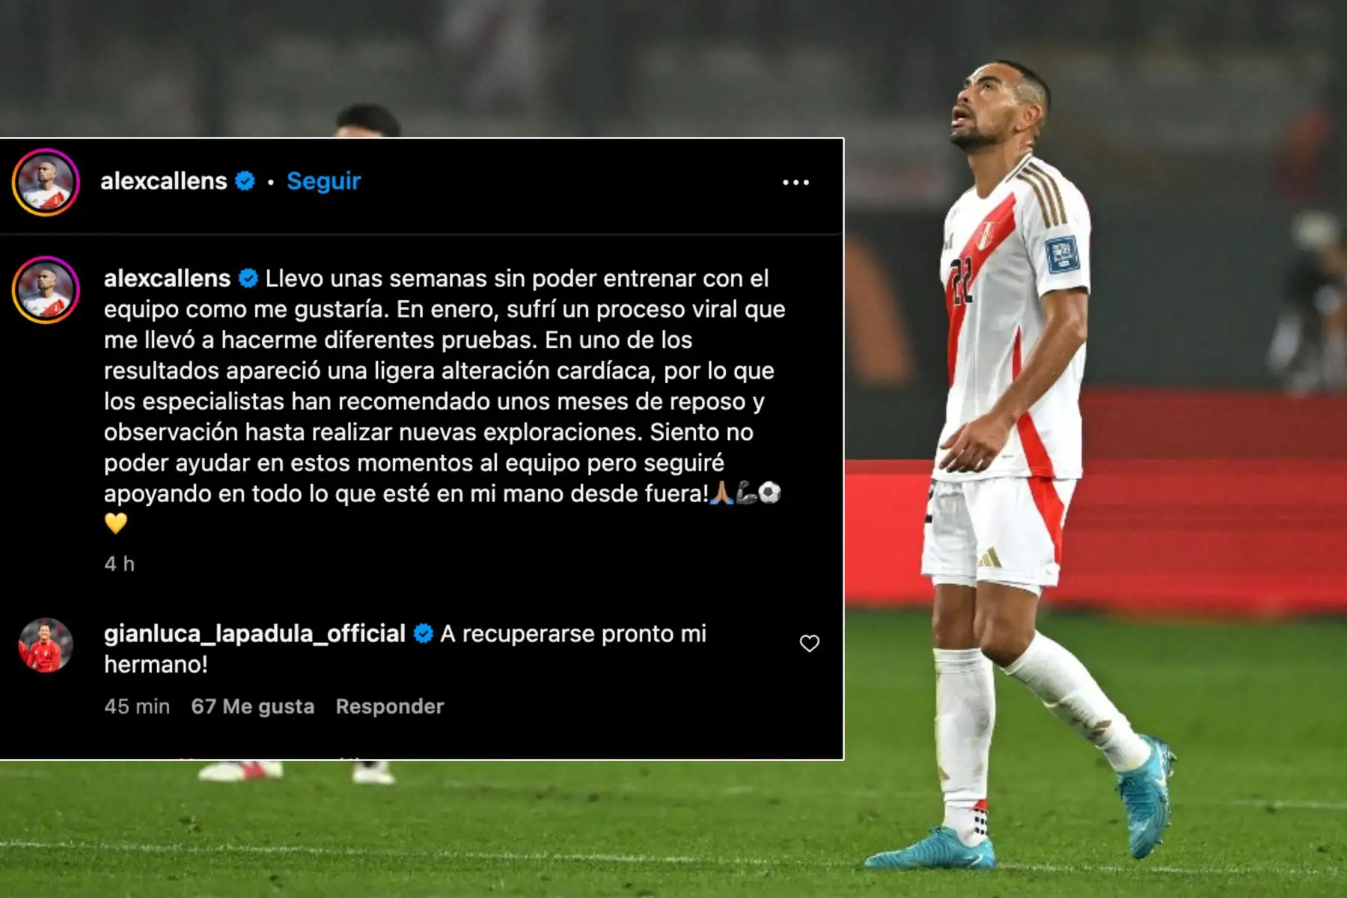Click the soccer ball emoji in caption
This screenshot has height=898, width=1347.
pos(769,492)
